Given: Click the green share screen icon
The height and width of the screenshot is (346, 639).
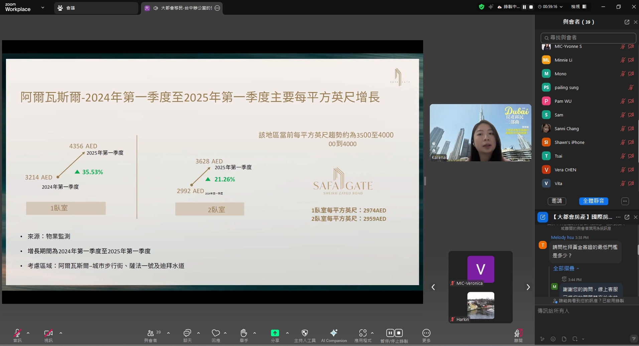Looking at the screenshot, I should point(275,333).
